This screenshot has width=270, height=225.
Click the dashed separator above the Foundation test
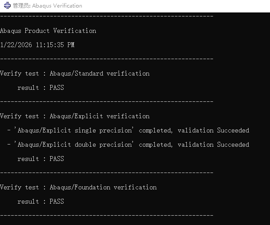click(107, 173)
